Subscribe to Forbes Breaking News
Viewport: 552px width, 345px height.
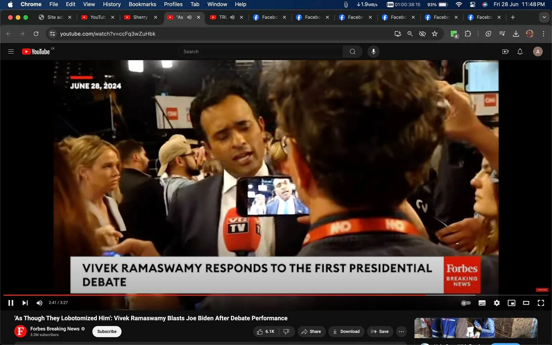coord(106,331)
